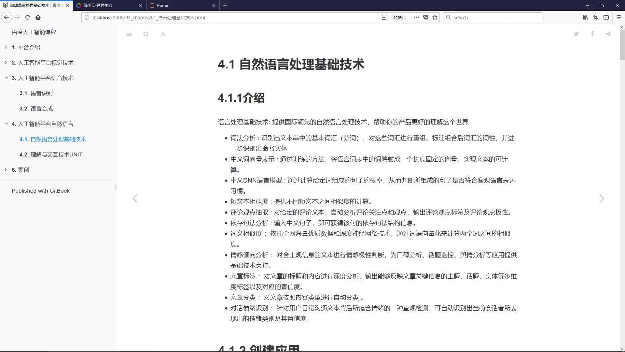Viewport: 625px width, 352px height.
Task: Click the 4.1.1介绍 heading
Action: 241,98
